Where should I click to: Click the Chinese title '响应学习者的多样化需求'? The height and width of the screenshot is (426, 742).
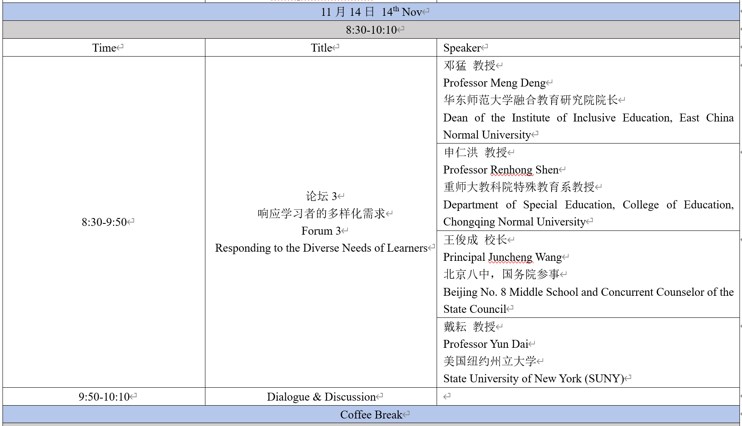321,214
